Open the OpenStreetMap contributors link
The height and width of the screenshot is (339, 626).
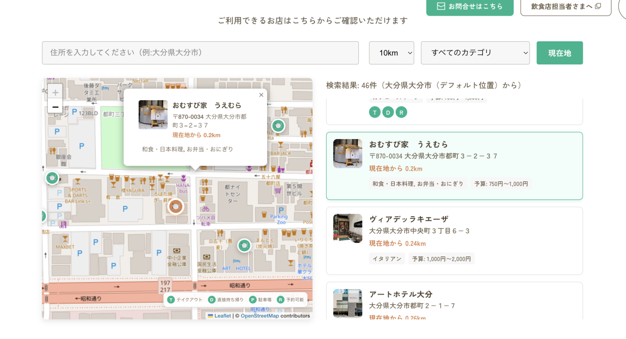[x=260, y=316]
